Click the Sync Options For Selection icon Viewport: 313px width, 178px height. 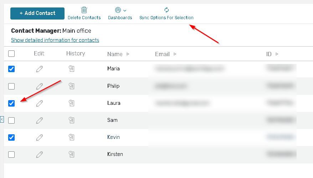point(166,10)
